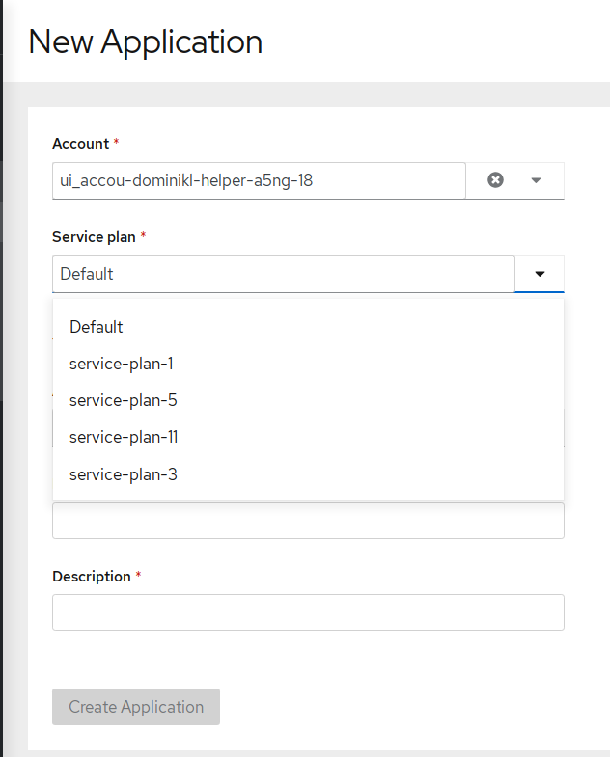This screenshot has height=757, width=610.
Task: Collapse the Service plan dropdown arrow
Action: [x=540, y=274]
